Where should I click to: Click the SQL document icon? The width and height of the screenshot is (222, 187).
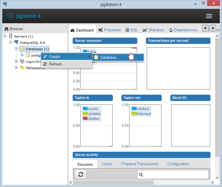[128, 30]
